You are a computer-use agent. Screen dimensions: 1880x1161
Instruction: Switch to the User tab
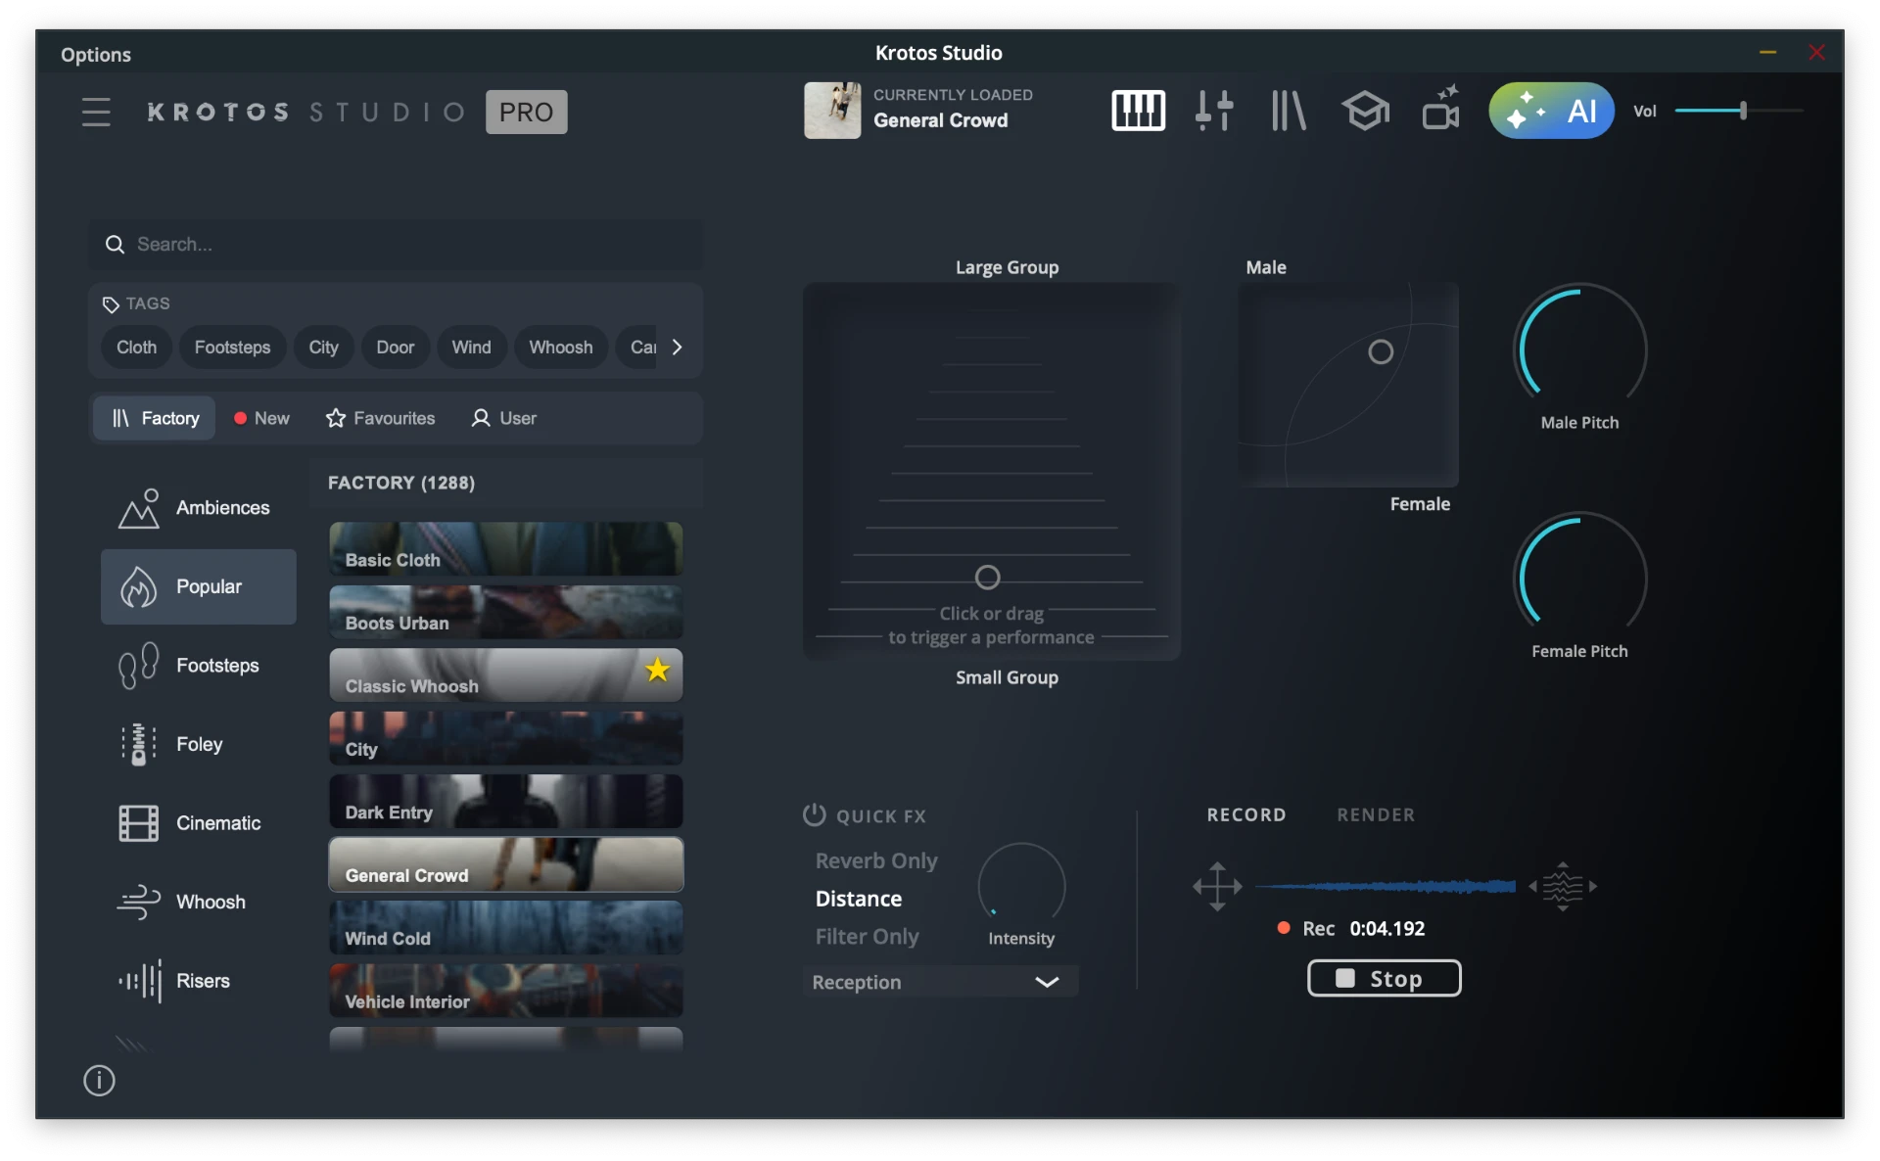tap(504, 418)
